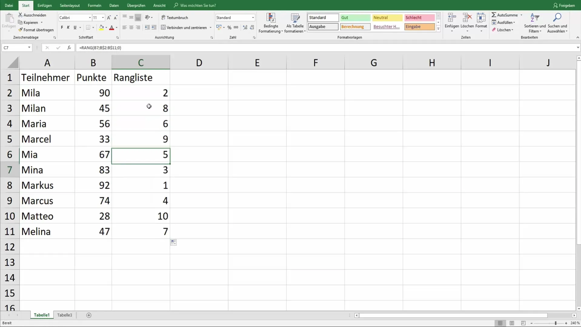Increase font size with larger A icon
Viewport: 581px width, 327px height.
pyautogui.click(x=109, y=18)
